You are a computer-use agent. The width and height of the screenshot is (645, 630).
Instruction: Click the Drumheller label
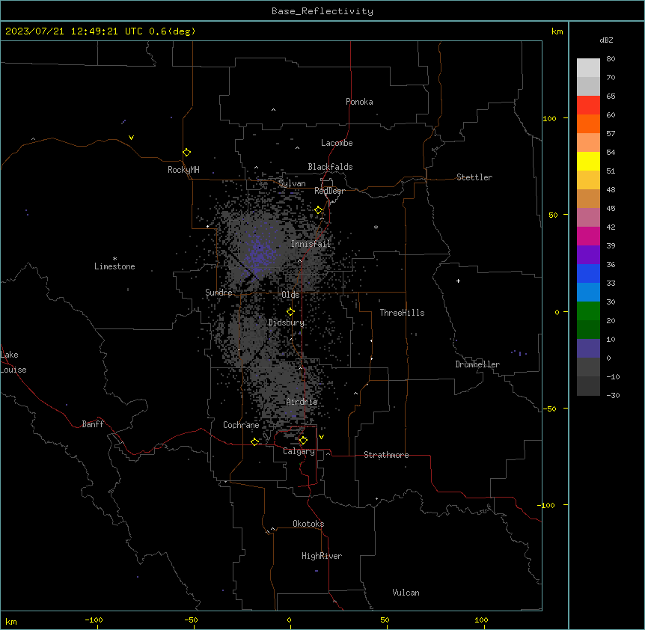click(x=477, y=364)
